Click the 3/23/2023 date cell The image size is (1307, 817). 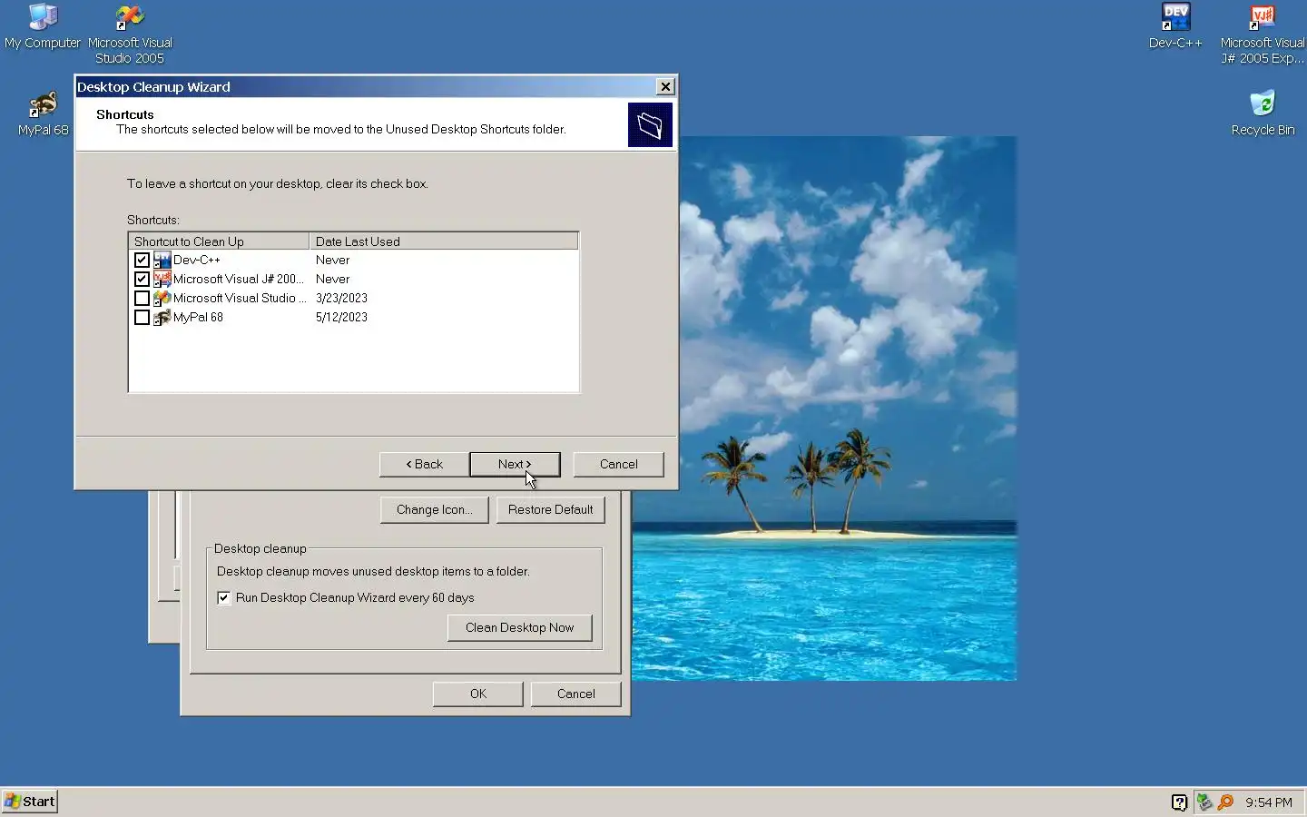[x=341, y=299]
